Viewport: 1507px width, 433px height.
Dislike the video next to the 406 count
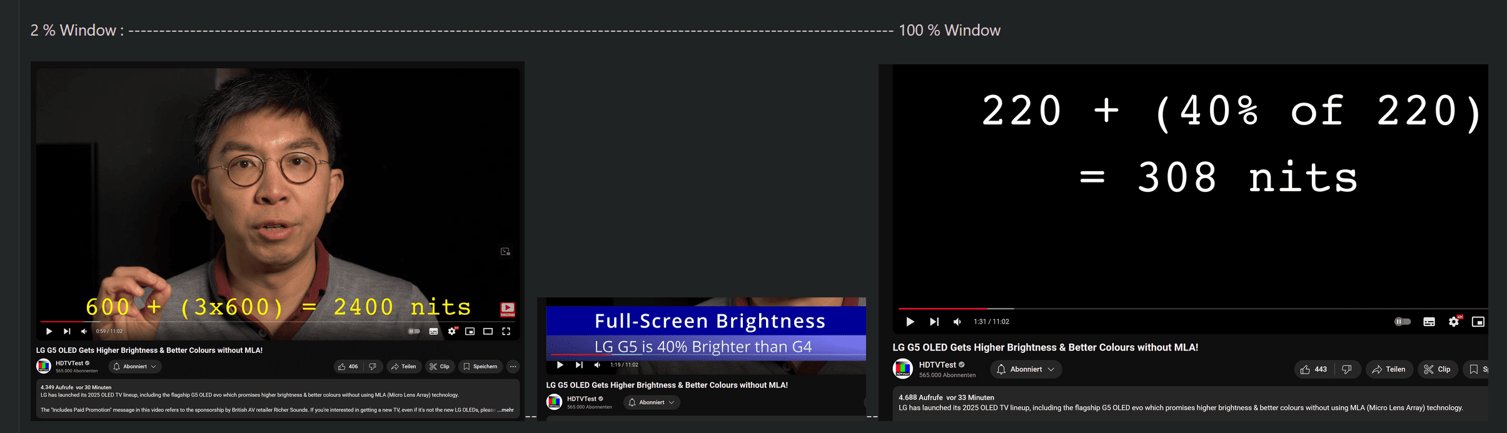click(373, 367)
